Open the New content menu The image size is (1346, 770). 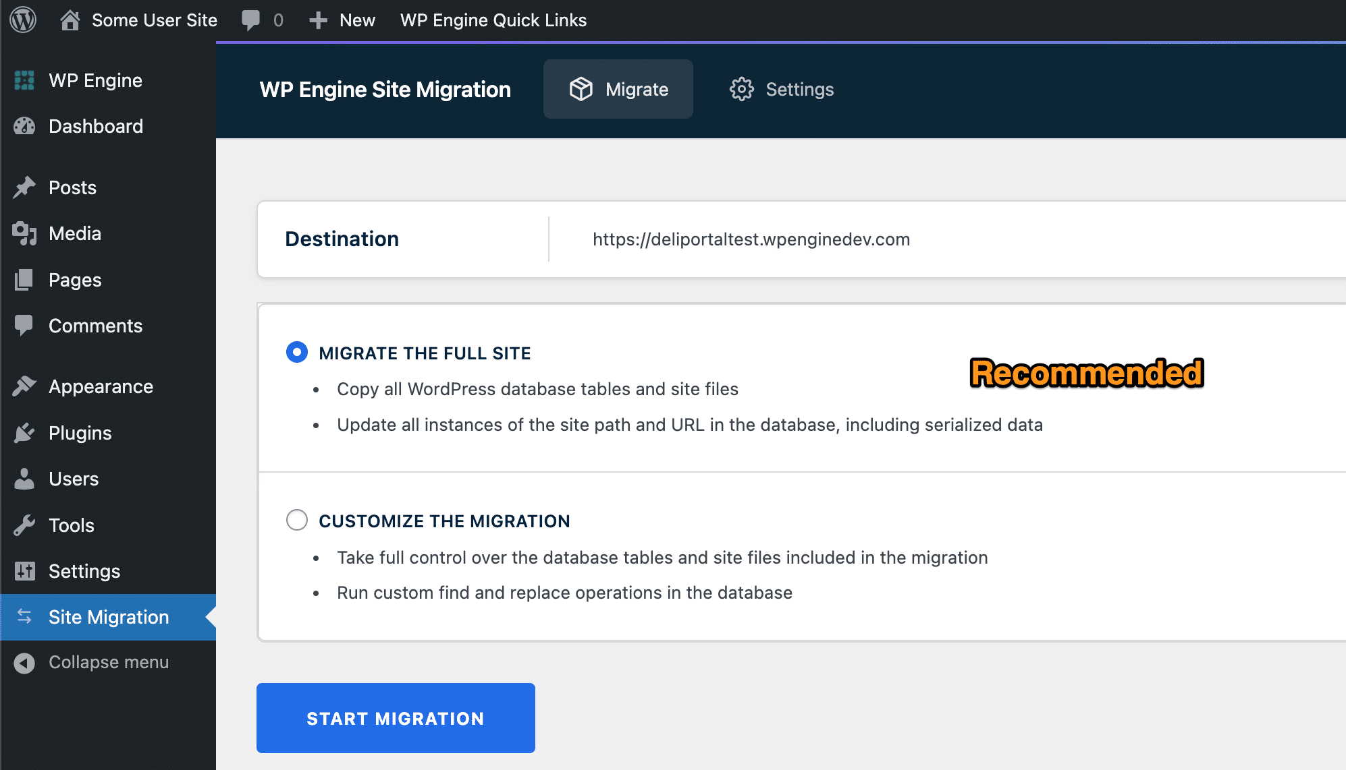pos(342,20)
